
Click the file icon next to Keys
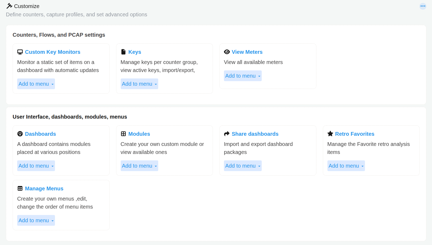(x=123, y=52)
